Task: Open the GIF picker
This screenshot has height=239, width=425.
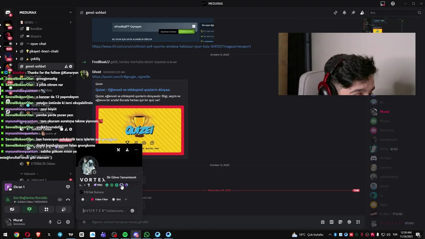Action: point(331,222)
